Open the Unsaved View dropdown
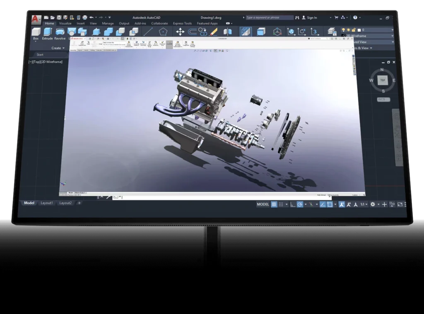The image size is (424, 314). pyautogui.click(x=393, y=42)
